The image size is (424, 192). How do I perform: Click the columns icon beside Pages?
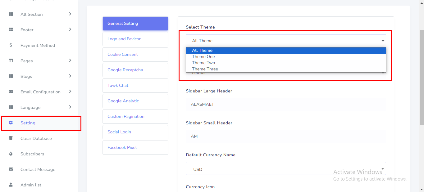[x=11, y=61]
